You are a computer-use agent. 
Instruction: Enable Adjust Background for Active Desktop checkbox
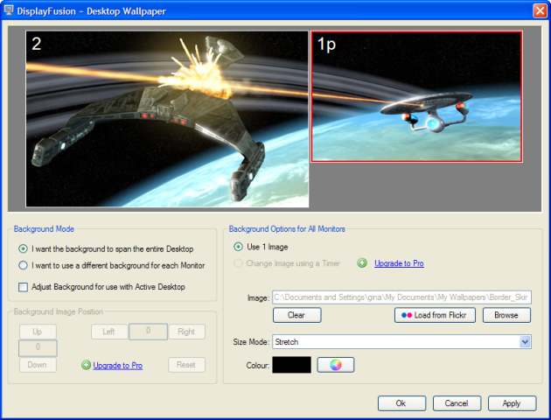pyautogui.click(x=24, y=287)
